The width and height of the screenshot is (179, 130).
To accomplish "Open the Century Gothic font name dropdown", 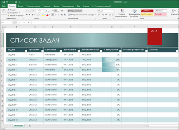I will [38, 11].
